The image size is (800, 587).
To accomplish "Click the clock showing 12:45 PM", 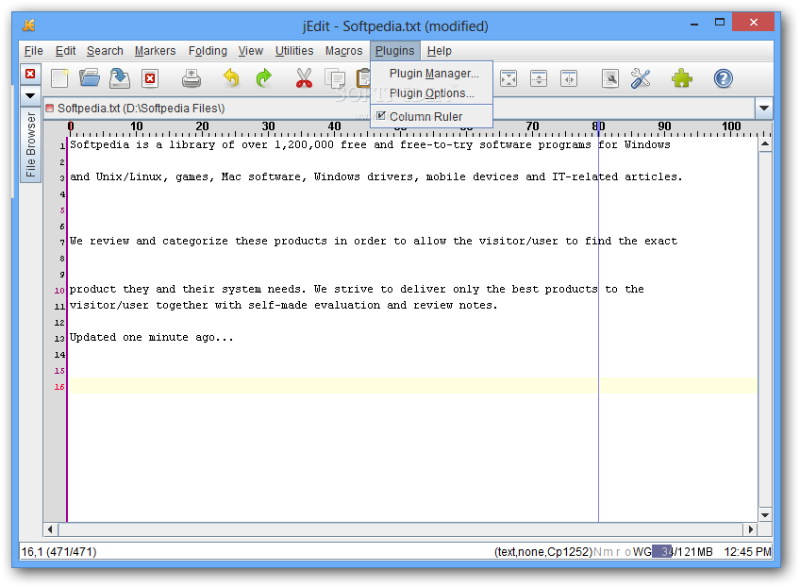I will 747,552.
